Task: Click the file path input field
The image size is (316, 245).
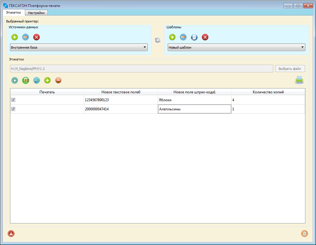Action: click(x=141, y=69)
